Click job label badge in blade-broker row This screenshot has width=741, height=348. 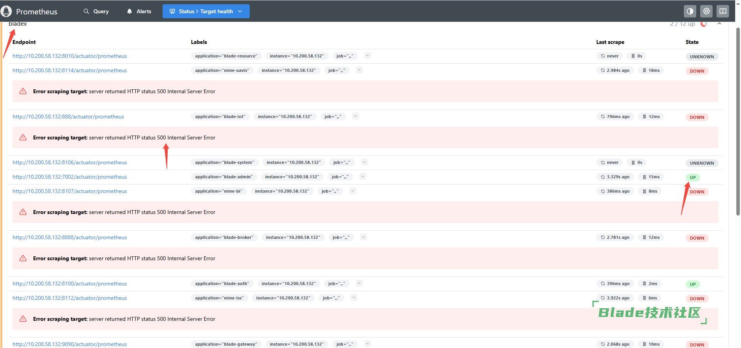pos(341,237)
